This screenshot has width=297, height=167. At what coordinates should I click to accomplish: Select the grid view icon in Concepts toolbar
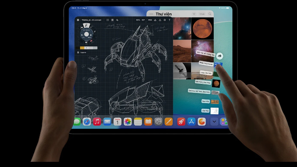tap(108, 20)
